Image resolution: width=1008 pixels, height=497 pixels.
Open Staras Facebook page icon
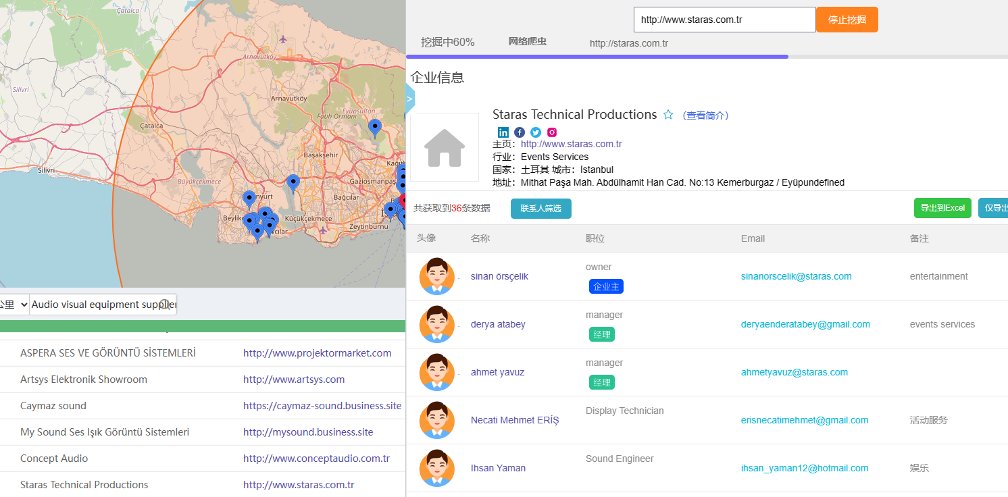coord(520,132)
